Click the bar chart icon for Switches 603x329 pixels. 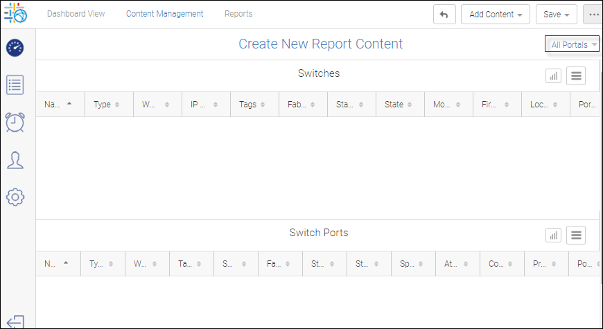(x=553, y=75)
